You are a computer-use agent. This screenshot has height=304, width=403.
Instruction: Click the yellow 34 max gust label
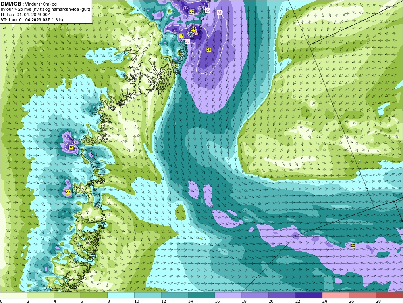193,29
